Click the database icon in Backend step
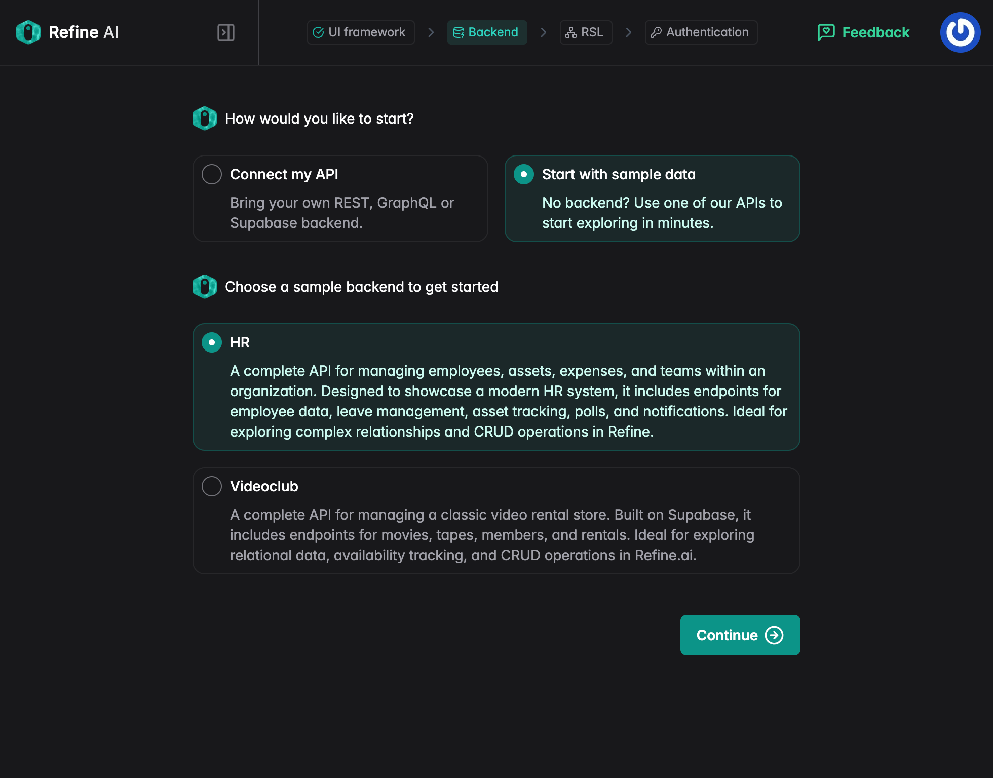This screenshot has height=778, width=993. [x=460, y=32]
